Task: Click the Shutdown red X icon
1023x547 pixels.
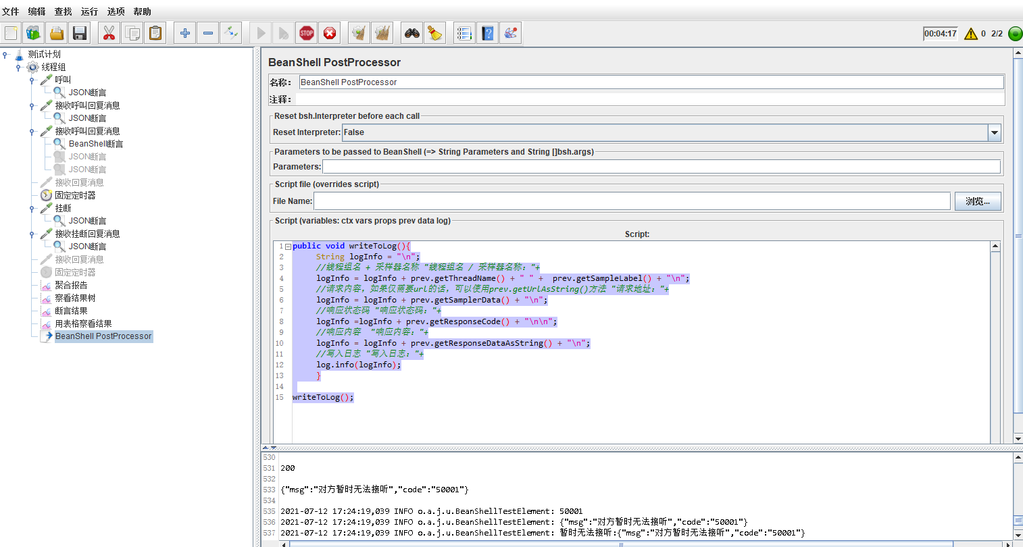Action: [x=330, y=33]
